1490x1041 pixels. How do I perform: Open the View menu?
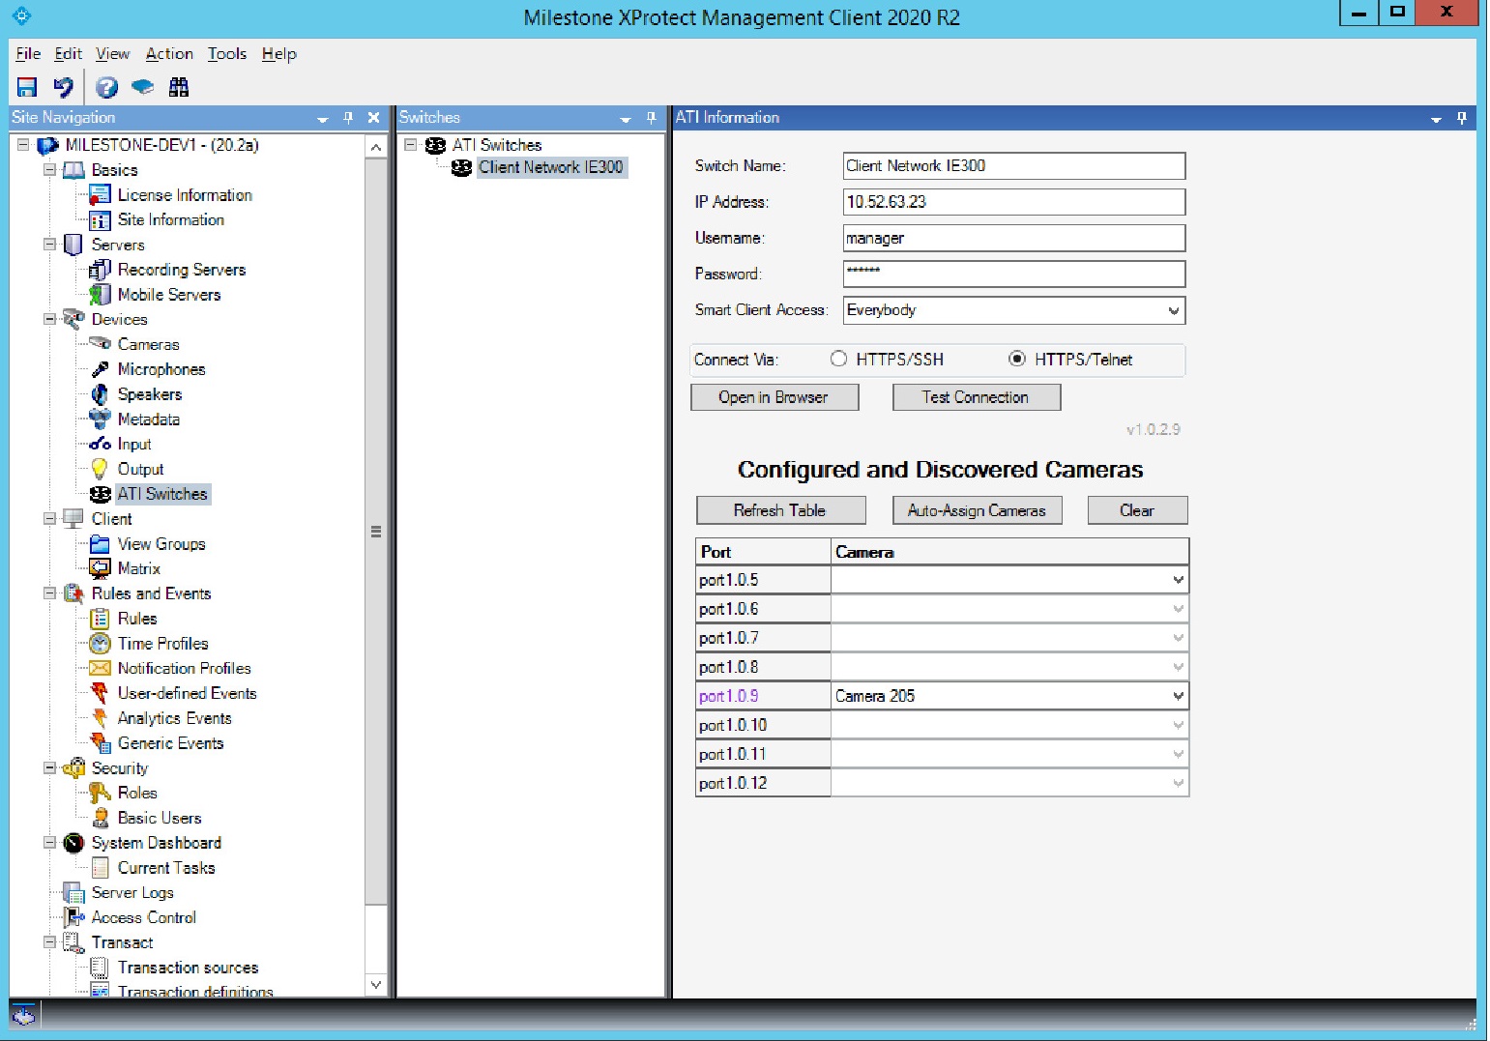pyautogui.click(x=112, y=54)
